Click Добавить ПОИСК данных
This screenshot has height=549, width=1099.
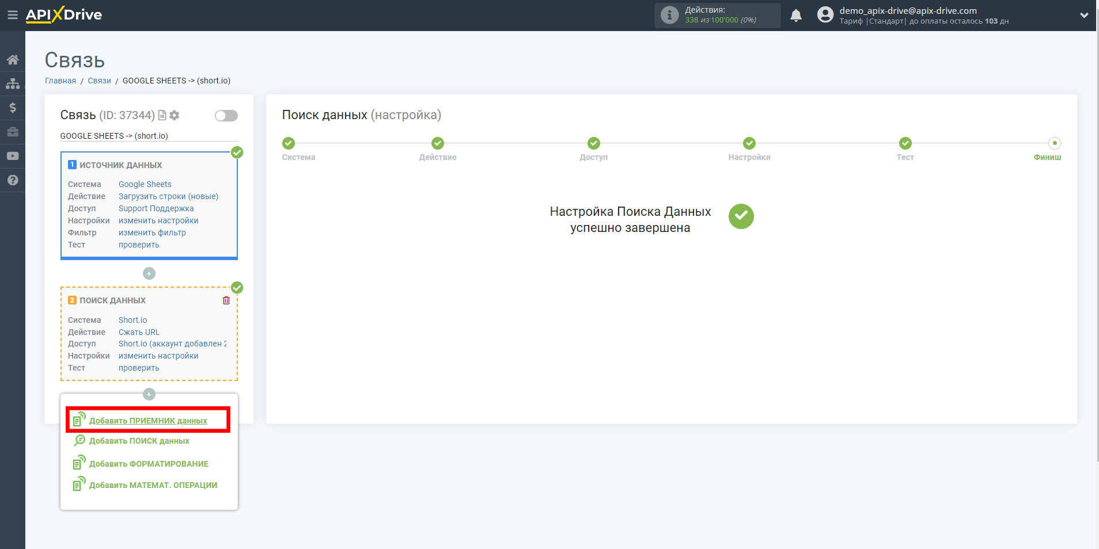[139, 441]
